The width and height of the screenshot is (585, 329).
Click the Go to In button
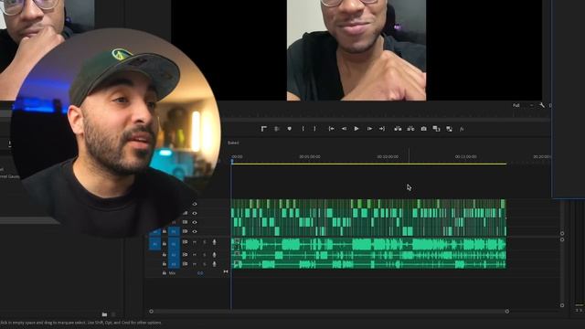coord(331,129)
